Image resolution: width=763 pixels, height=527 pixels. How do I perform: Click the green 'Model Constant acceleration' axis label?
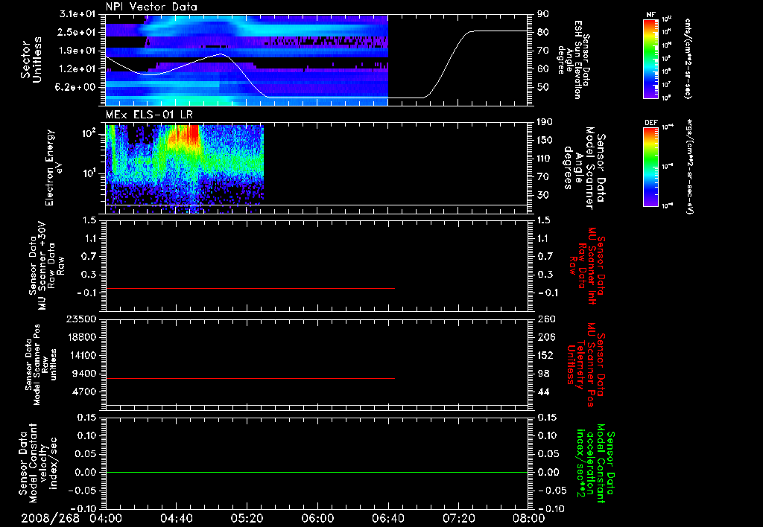(596, 463)
